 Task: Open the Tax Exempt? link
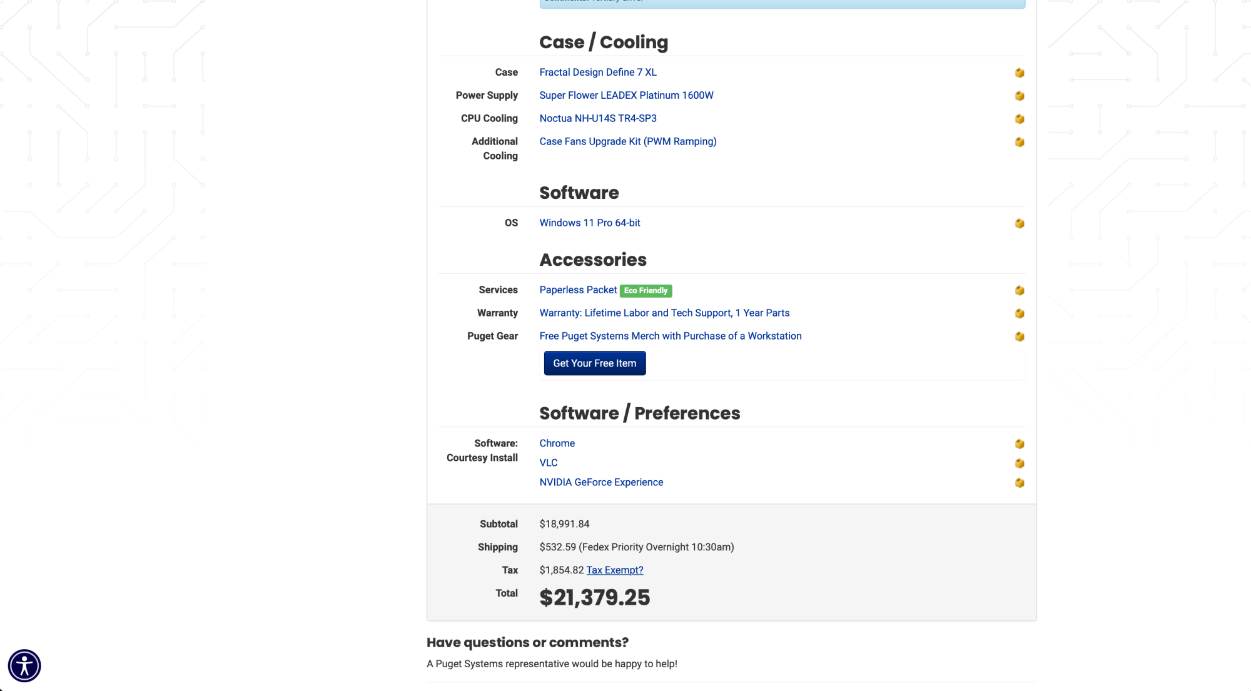[x=614, y=570]
